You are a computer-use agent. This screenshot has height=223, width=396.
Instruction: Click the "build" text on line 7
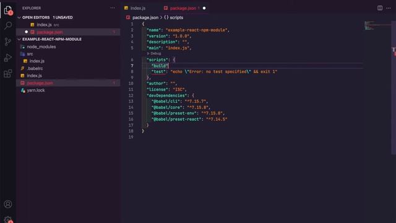(160, 66)
